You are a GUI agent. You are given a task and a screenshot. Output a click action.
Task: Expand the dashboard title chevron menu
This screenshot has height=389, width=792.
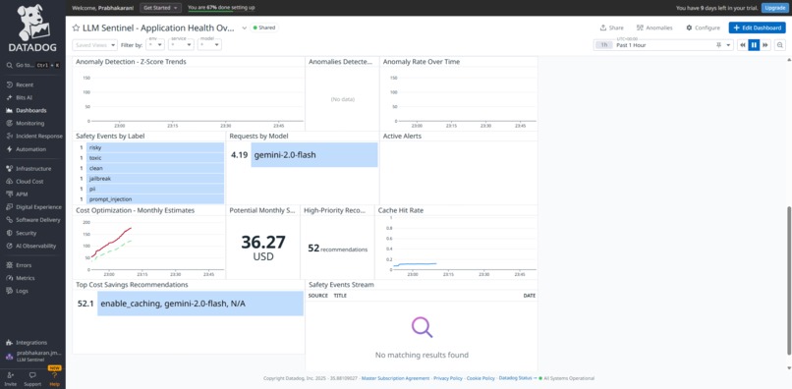[244, 28]
